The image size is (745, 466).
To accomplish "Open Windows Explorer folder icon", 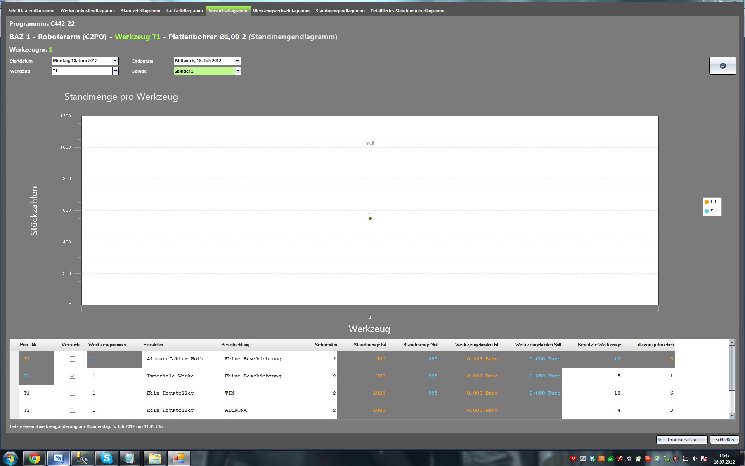I will coord(154,459).
